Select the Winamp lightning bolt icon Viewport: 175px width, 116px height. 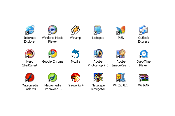(x=76, y=30)
